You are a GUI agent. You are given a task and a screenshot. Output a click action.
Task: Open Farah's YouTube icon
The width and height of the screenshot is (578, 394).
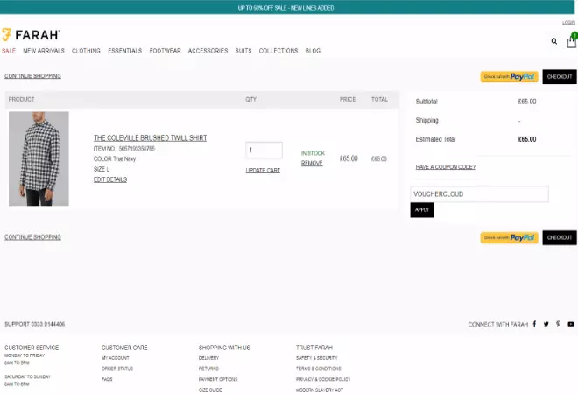click(x=570, y=324)
